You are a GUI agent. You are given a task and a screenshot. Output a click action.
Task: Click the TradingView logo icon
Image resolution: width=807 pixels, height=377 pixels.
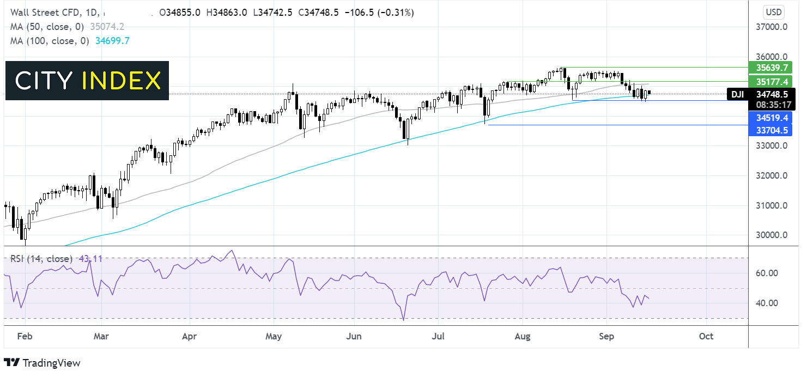click(11, 362)
